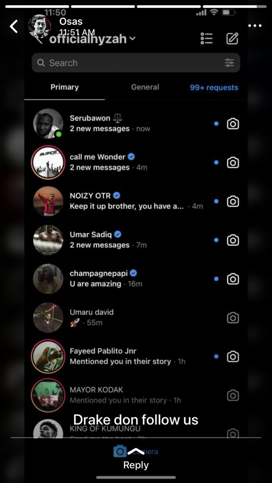Tap camera icon next to champagnepapi
272x483 pixels.
click(x=233, y=279)
